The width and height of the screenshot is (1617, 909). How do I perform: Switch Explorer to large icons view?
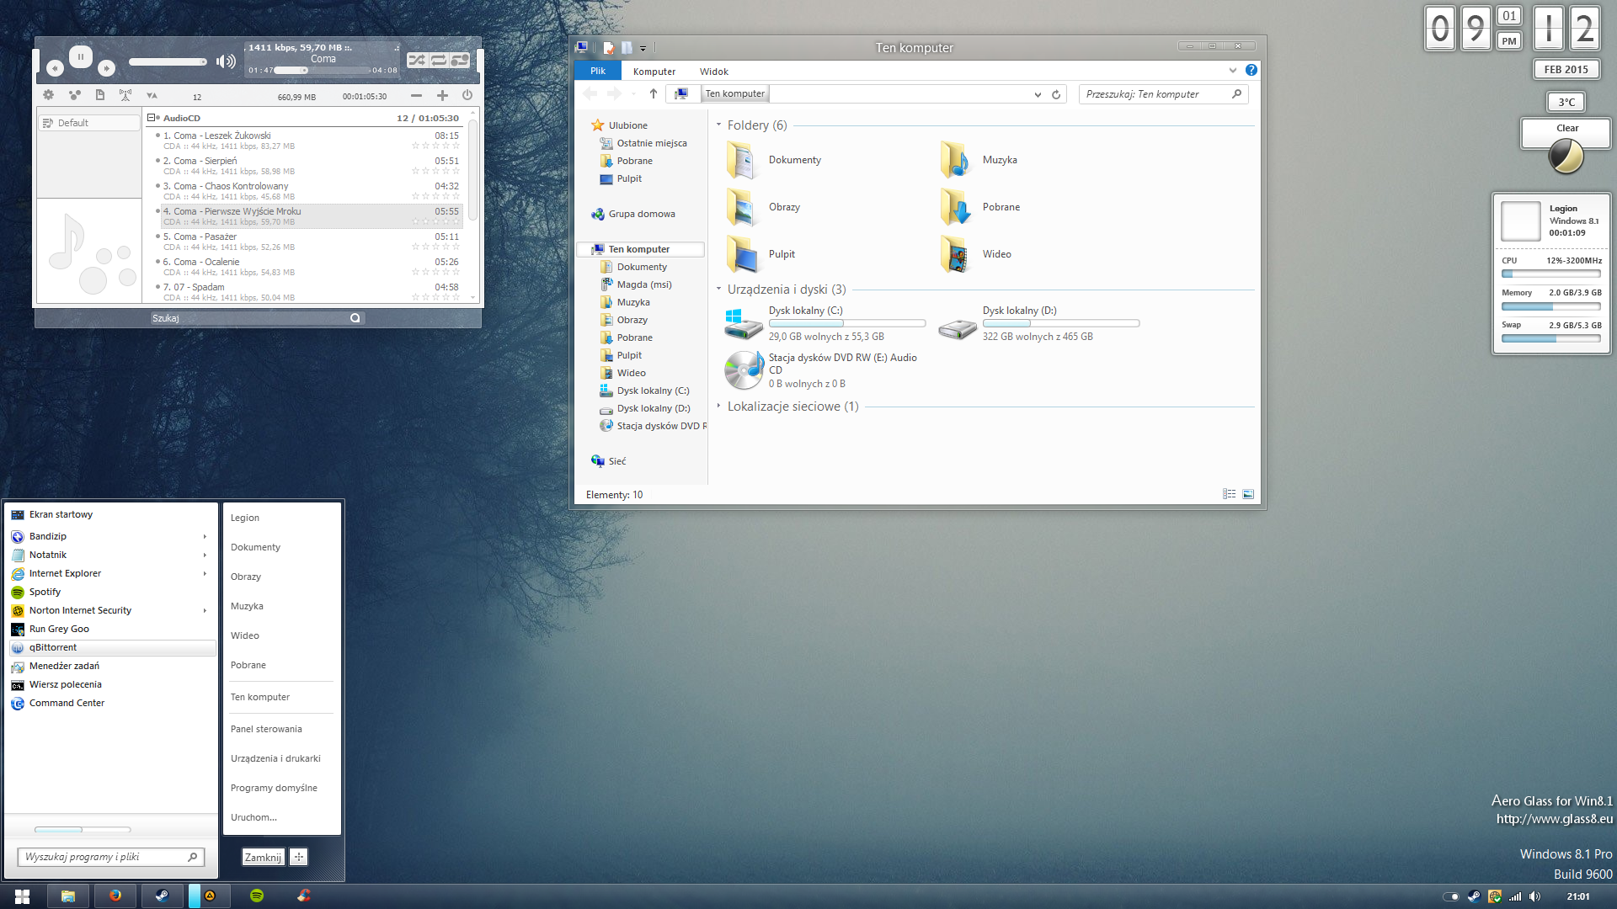click(1248, 495)
